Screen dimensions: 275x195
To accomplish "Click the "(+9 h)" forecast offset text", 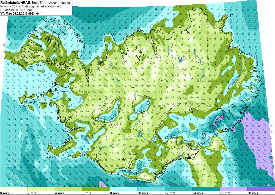I will pyautogui.click(x=38, y=13).
